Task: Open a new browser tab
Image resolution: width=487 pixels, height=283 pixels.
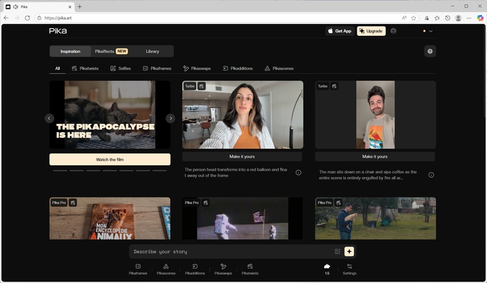Action: point(79,6)
